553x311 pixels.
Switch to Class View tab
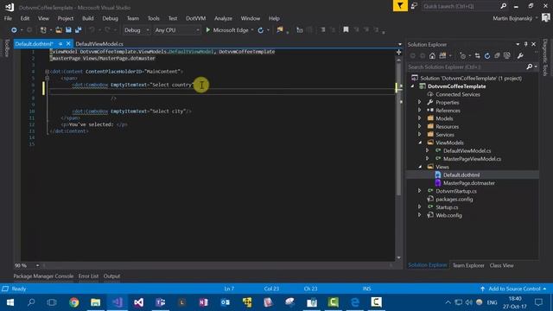point(501,265)
